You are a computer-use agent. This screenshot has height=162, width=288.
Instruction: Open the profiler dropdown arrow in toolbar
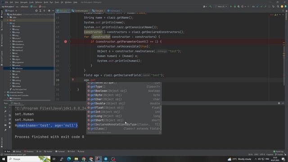click(x=245, y=7)
